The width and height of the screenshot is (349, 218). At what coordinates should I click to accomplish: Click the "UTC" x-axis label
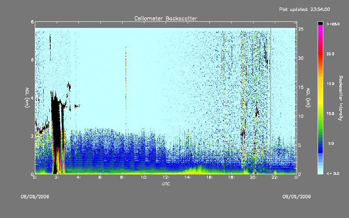point(166,184)
